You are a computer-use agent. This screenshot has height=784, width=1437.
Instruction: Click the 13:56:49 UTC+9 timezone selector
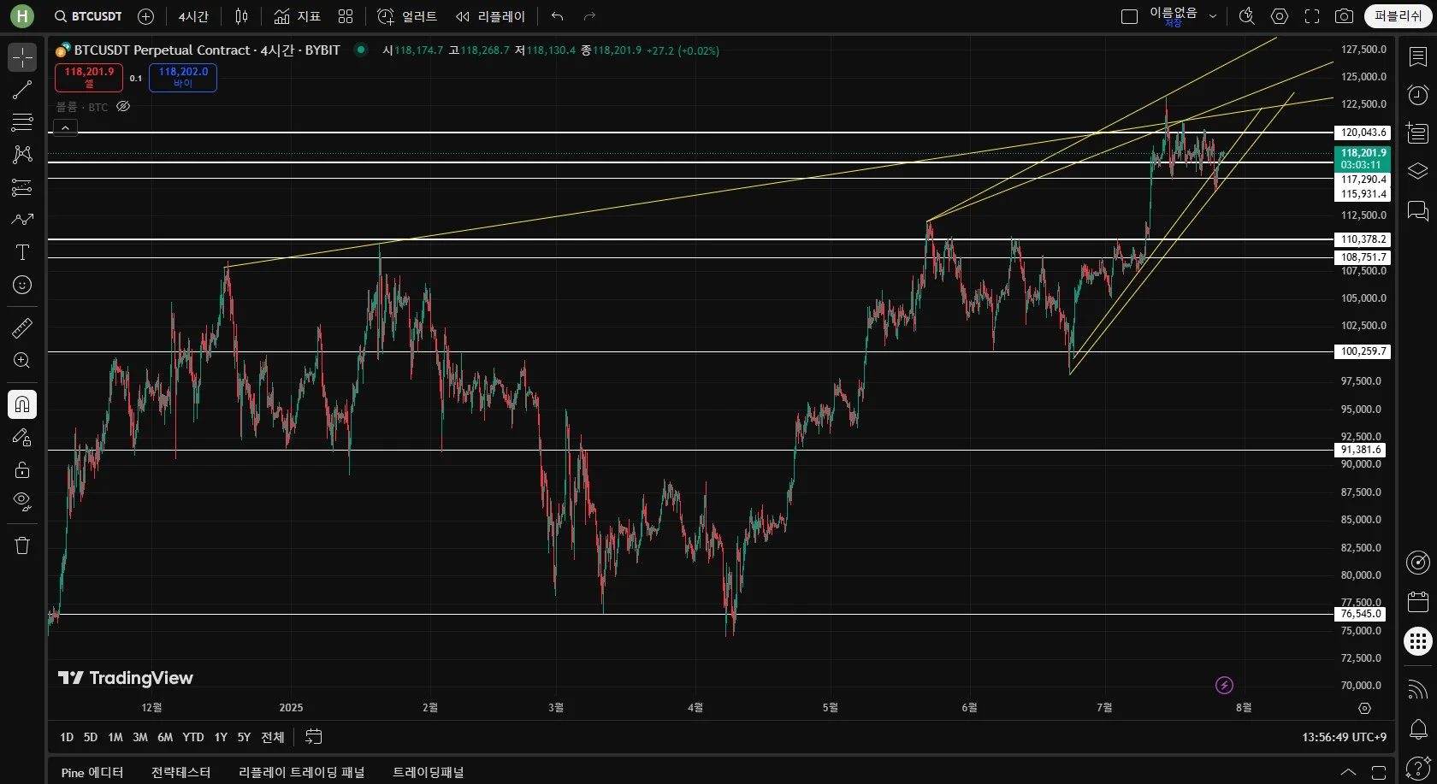point(1344,737)
